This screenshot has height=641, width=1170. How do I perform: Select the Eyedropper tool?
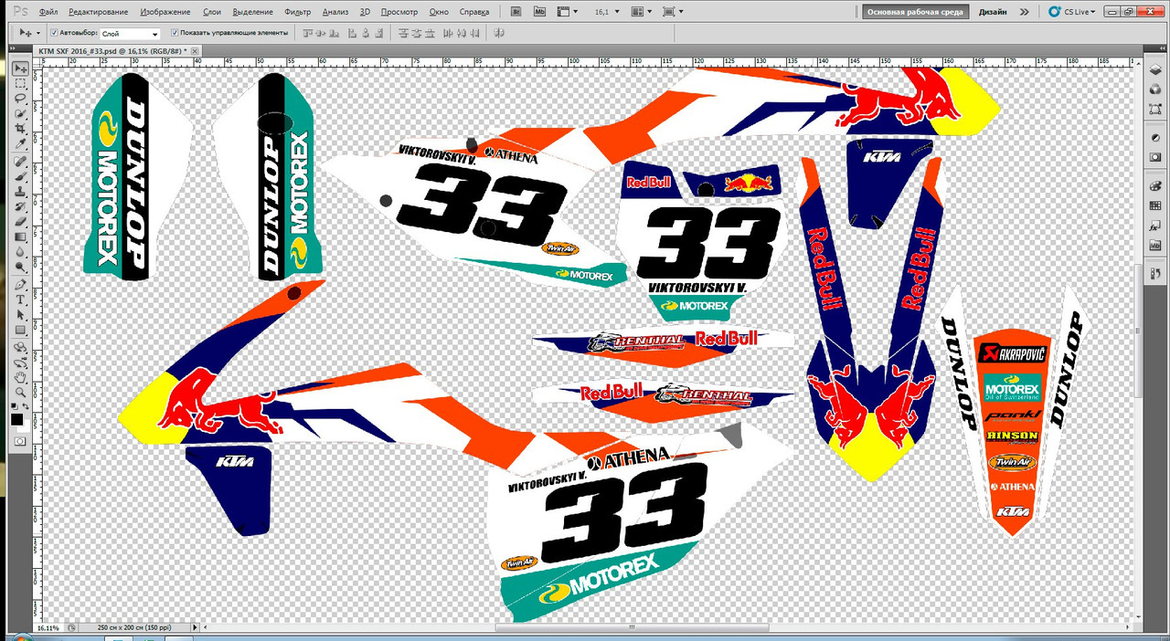[20, 144]
